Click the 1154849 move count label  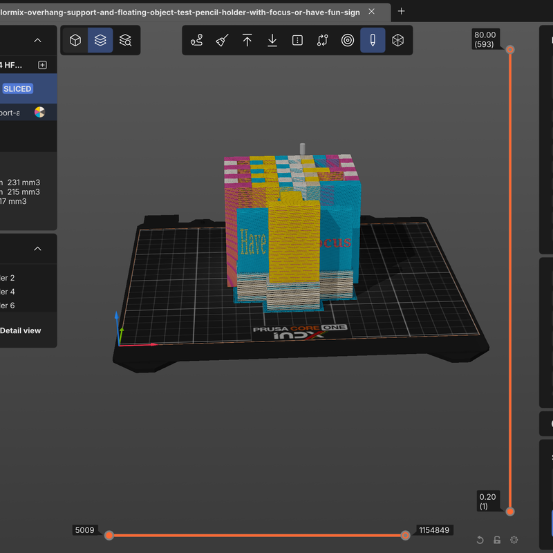coord(434,530)
